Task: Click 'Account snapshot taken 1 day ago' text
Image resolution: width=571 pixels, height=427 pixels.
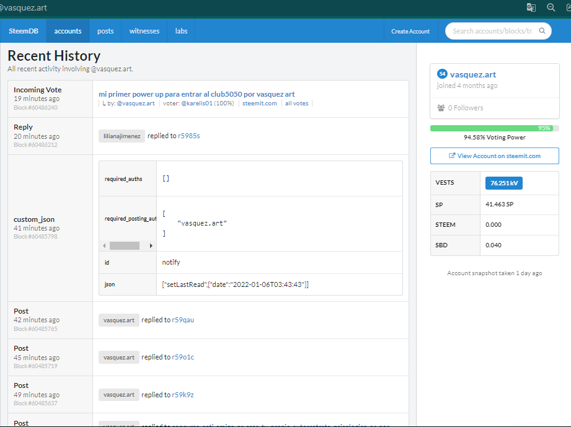Action: [495, 273]
